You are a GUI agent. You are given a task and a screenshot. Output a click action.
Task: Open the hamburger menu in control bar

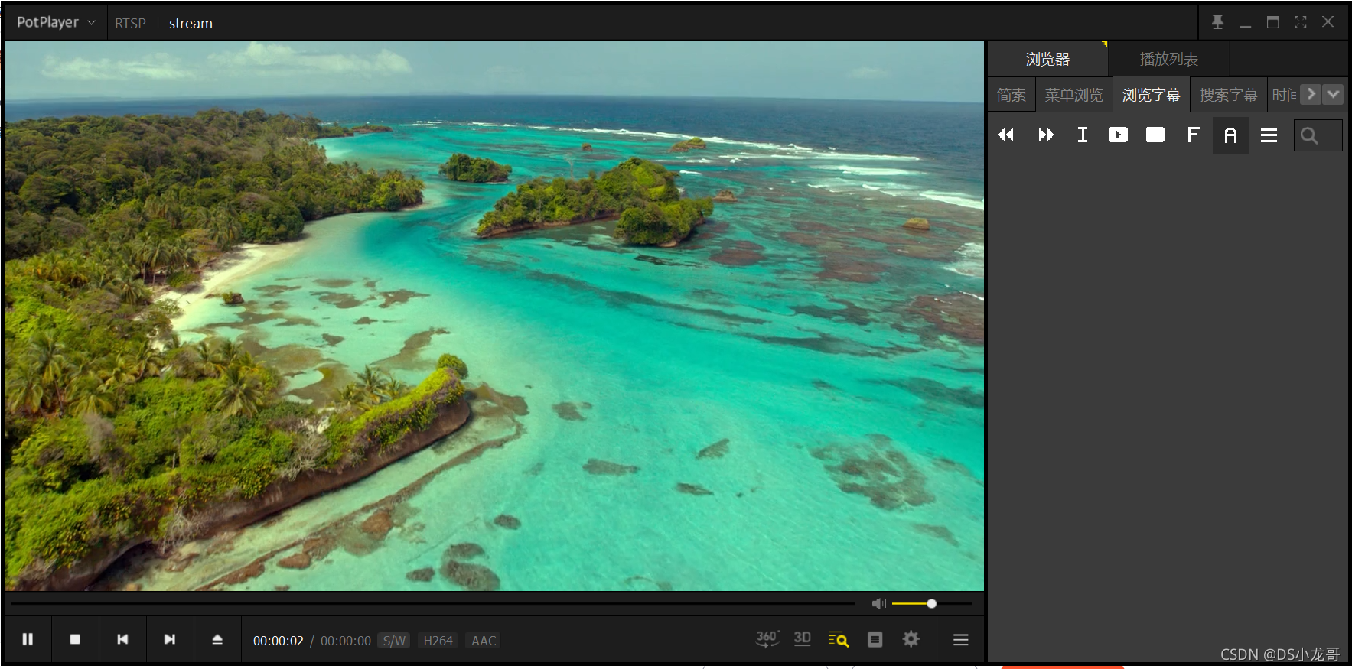click(x=961, y=639)
